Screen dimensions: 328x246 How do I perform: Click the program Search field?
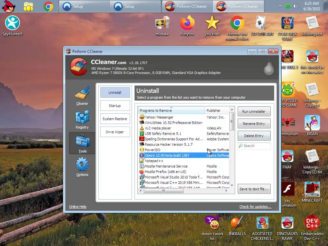(x=254, y=146)
